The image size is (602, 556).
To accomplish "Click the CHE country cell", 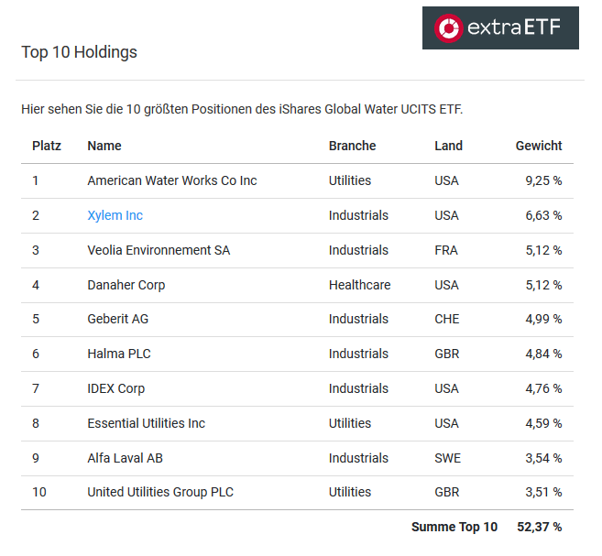I will (x=447, y=319).
